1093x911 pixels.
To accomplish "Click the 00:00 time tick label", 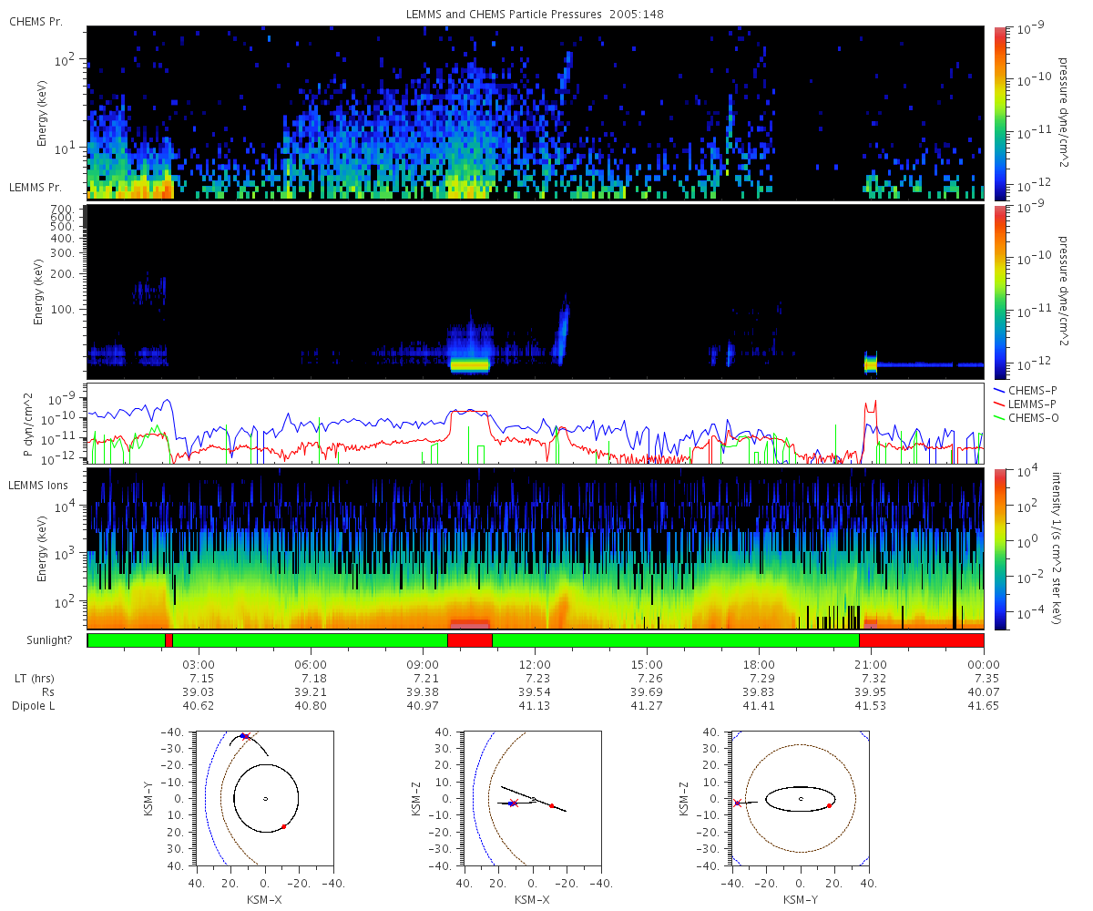I will click(x=984, y=664).
